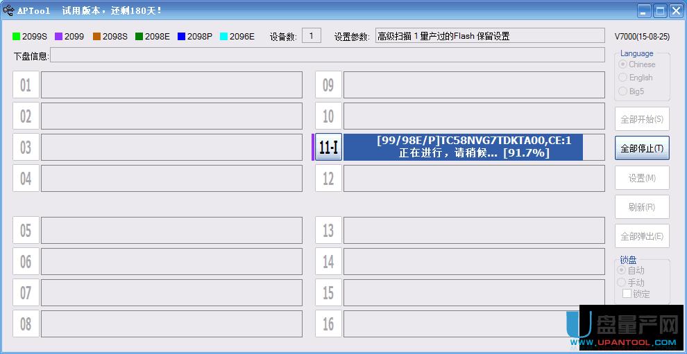Click the 全部开始(S) button

point(642,119)
